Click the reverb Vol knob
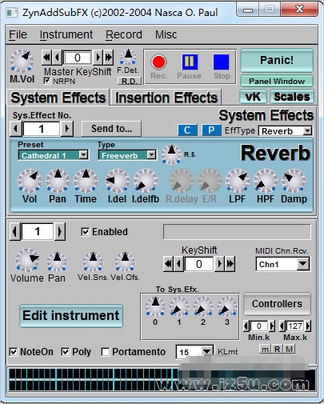The height and width of the screenshot is (404, 324). point(30,181)
